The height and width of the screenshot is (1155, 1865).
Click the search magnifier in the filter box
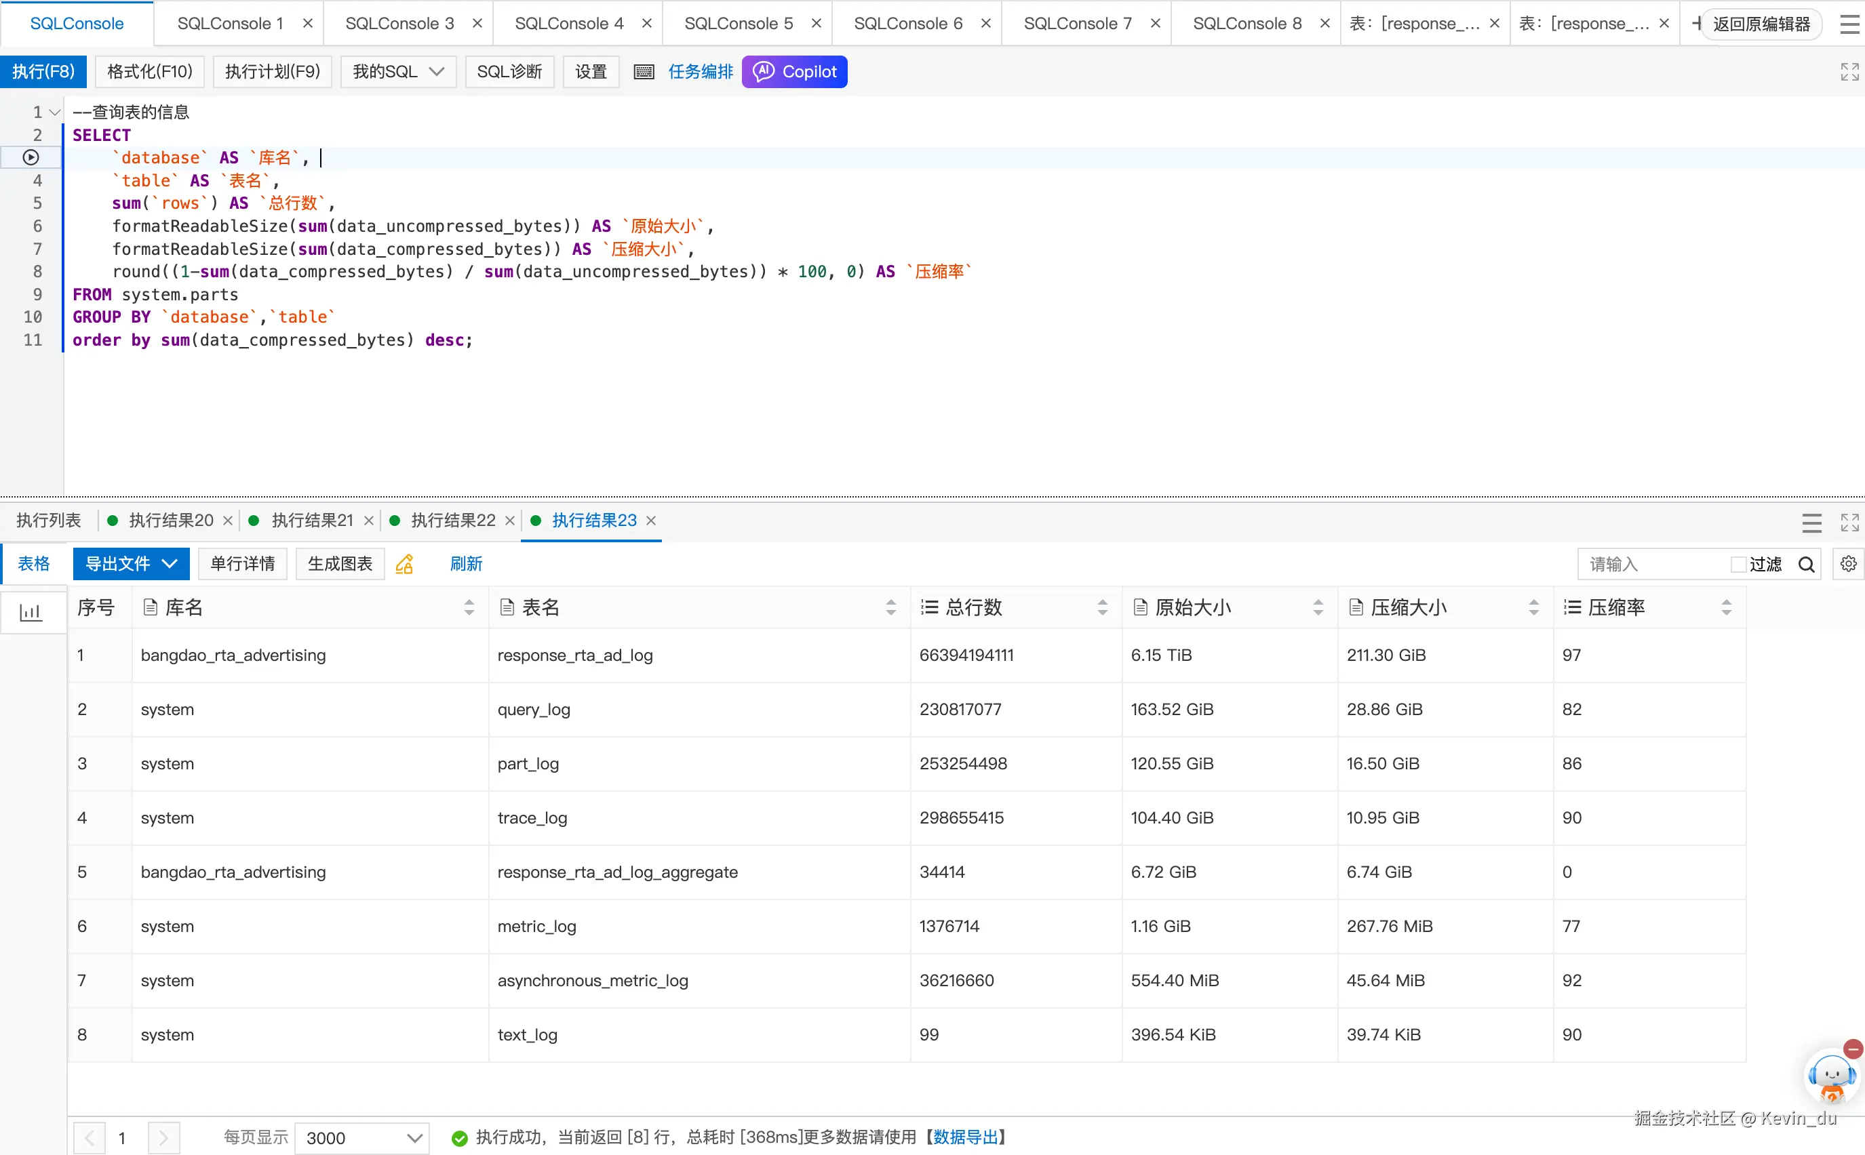pyautogui.click(x=1806, y=565)
